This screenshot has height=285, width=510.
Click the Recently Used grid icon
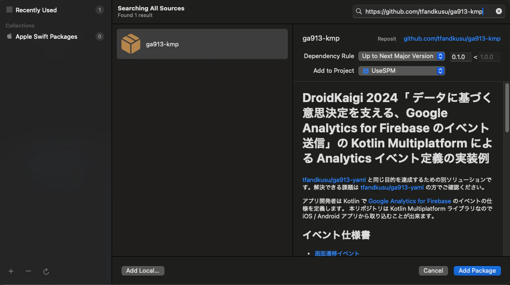(x=9, y=10)
